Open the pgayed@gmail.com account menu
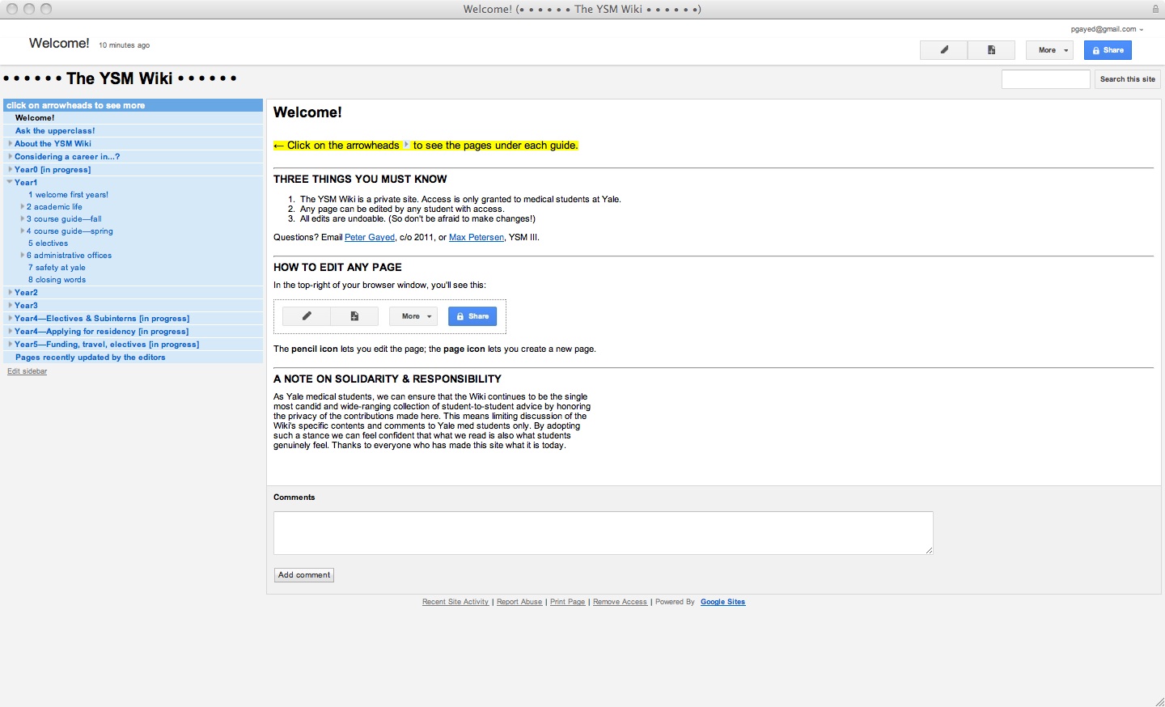Image resolution: width=1165 pixels, height=707 pixels. (1107, 29)
